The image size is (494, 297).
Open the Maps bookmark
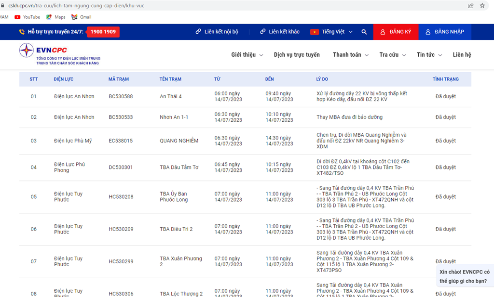56,17
